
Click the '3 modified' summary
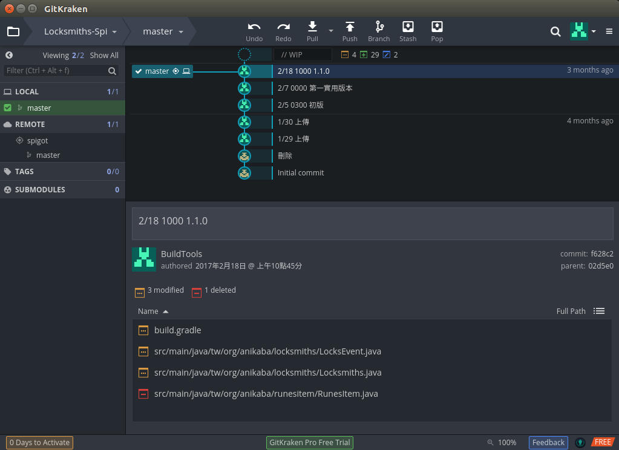tap(165, 290)
